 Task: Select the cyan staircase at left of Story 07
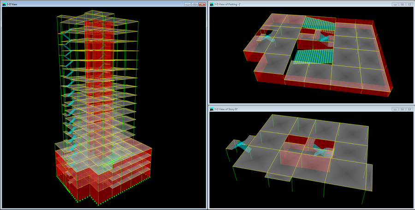(241, 144)
